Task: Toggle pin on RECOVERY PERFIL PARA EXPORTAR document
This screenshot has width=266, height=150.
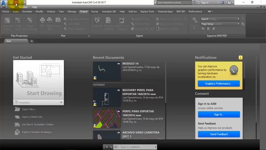Action: coord(118,90)
